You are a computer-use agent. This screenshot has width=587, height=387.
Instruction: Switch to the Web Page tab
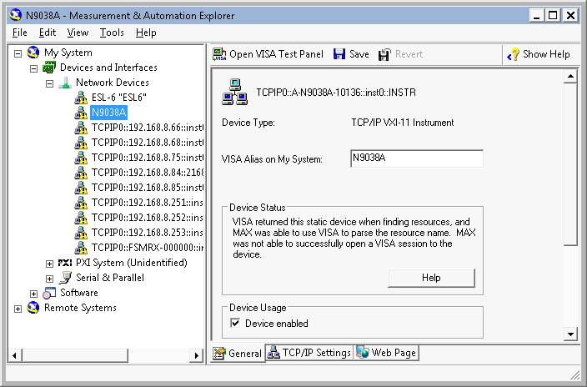point(386,353)
